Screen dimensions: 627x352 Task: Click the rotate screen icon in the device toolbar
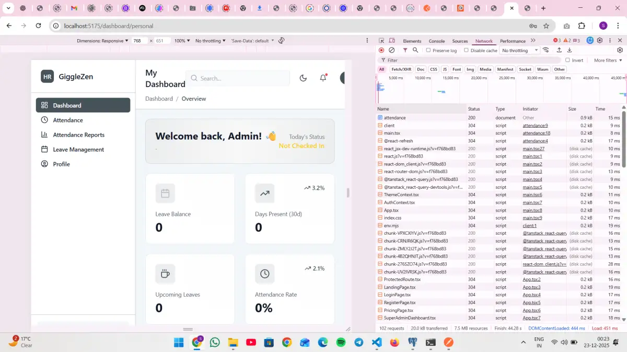tap(281, 41)
